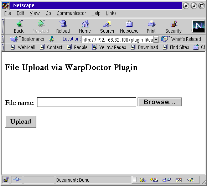Reload the current page
The height and width of the screenshot is (186, 207).
[63, 24]
